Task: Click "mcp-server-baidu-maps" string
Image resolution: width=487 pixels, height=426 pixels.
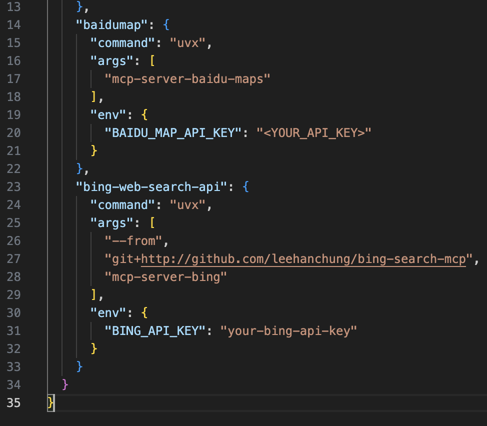Action: pyautogui.click(x=187, y=79)
